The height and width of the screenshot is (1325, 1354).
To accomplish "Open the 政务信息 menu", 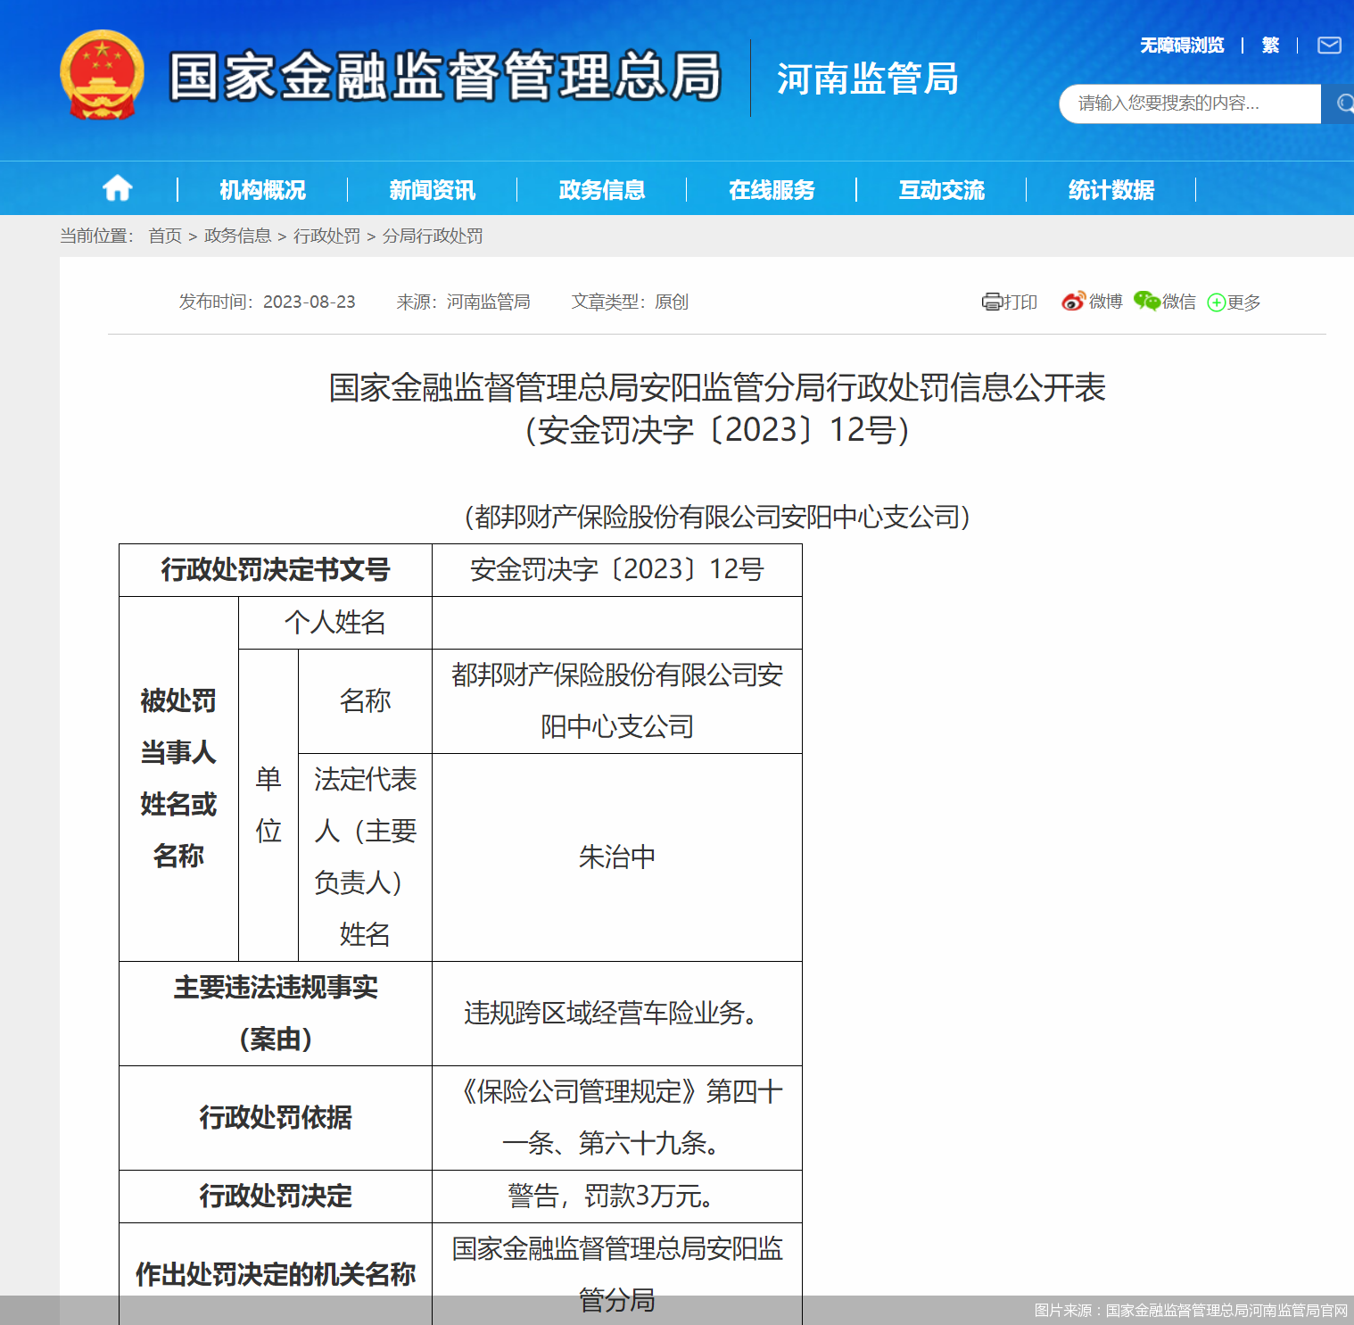I will pos(602,188).
